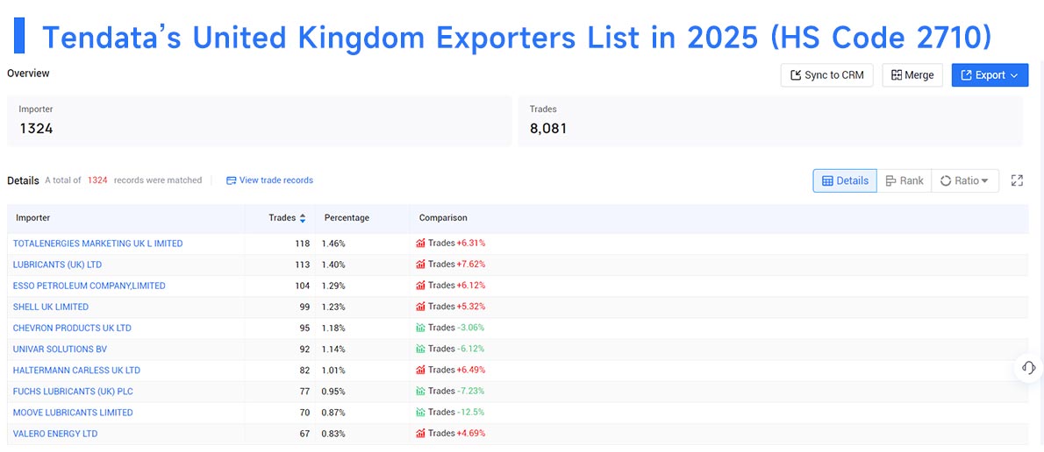Image resolution: width=1044 pixels, height=452 pixels.
Task: Toggle fullscreen expand icon for the table
Action: click(x=1017, y=180)
